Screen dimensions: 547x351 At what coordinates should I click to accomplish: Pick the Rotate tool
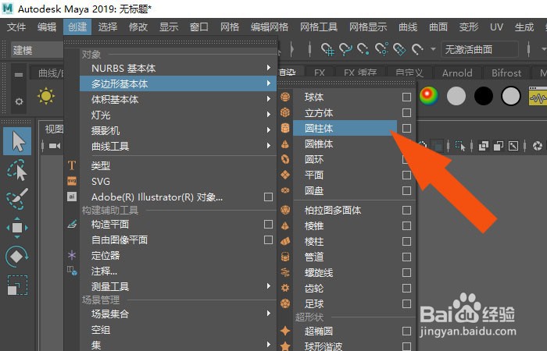16,257
